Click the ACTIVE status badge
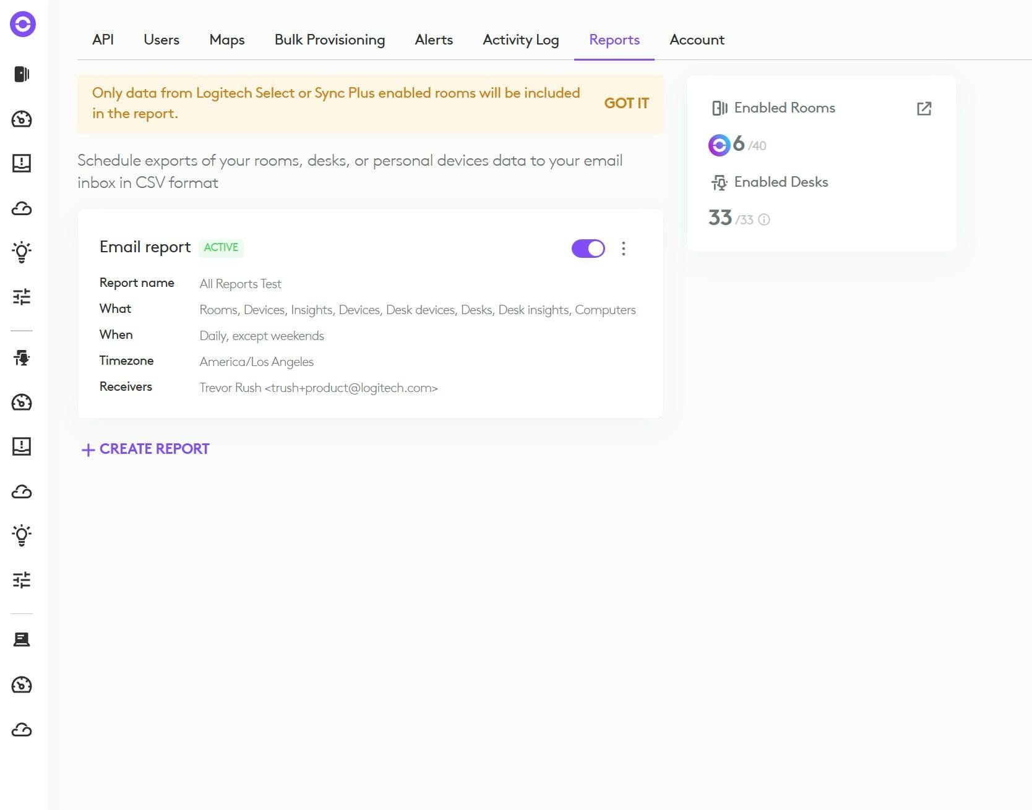This screenshot has height=810, width=1032. (x=221, y=247)
